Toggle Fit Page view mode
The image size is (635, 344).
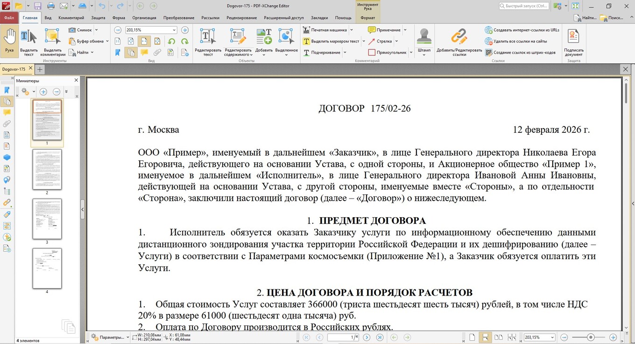tap(131, 41)
